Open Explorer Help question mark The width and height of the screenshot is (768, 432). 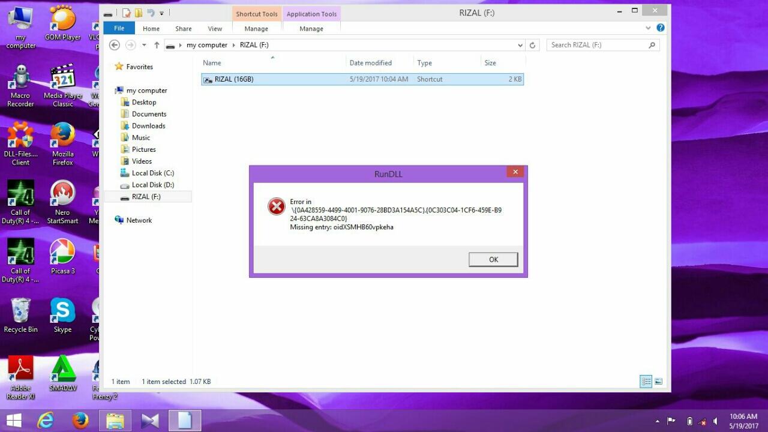click(x=661, y=28)
